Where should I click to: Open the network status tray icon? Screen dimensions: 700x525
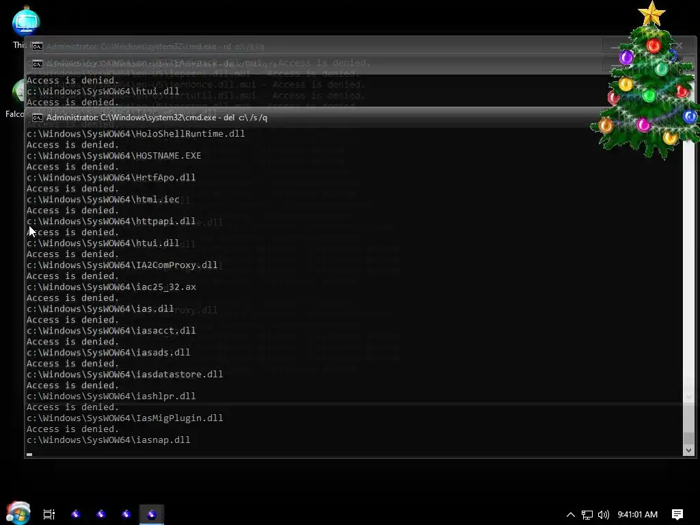[x=587, y=515]
